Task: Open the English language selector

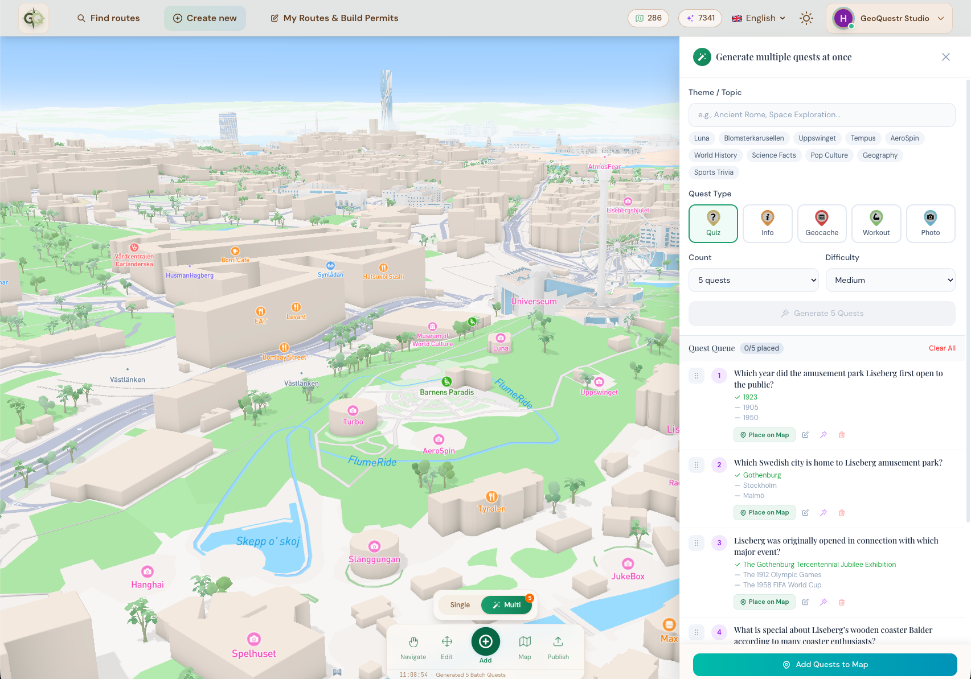Action: [x=758, y=18]
